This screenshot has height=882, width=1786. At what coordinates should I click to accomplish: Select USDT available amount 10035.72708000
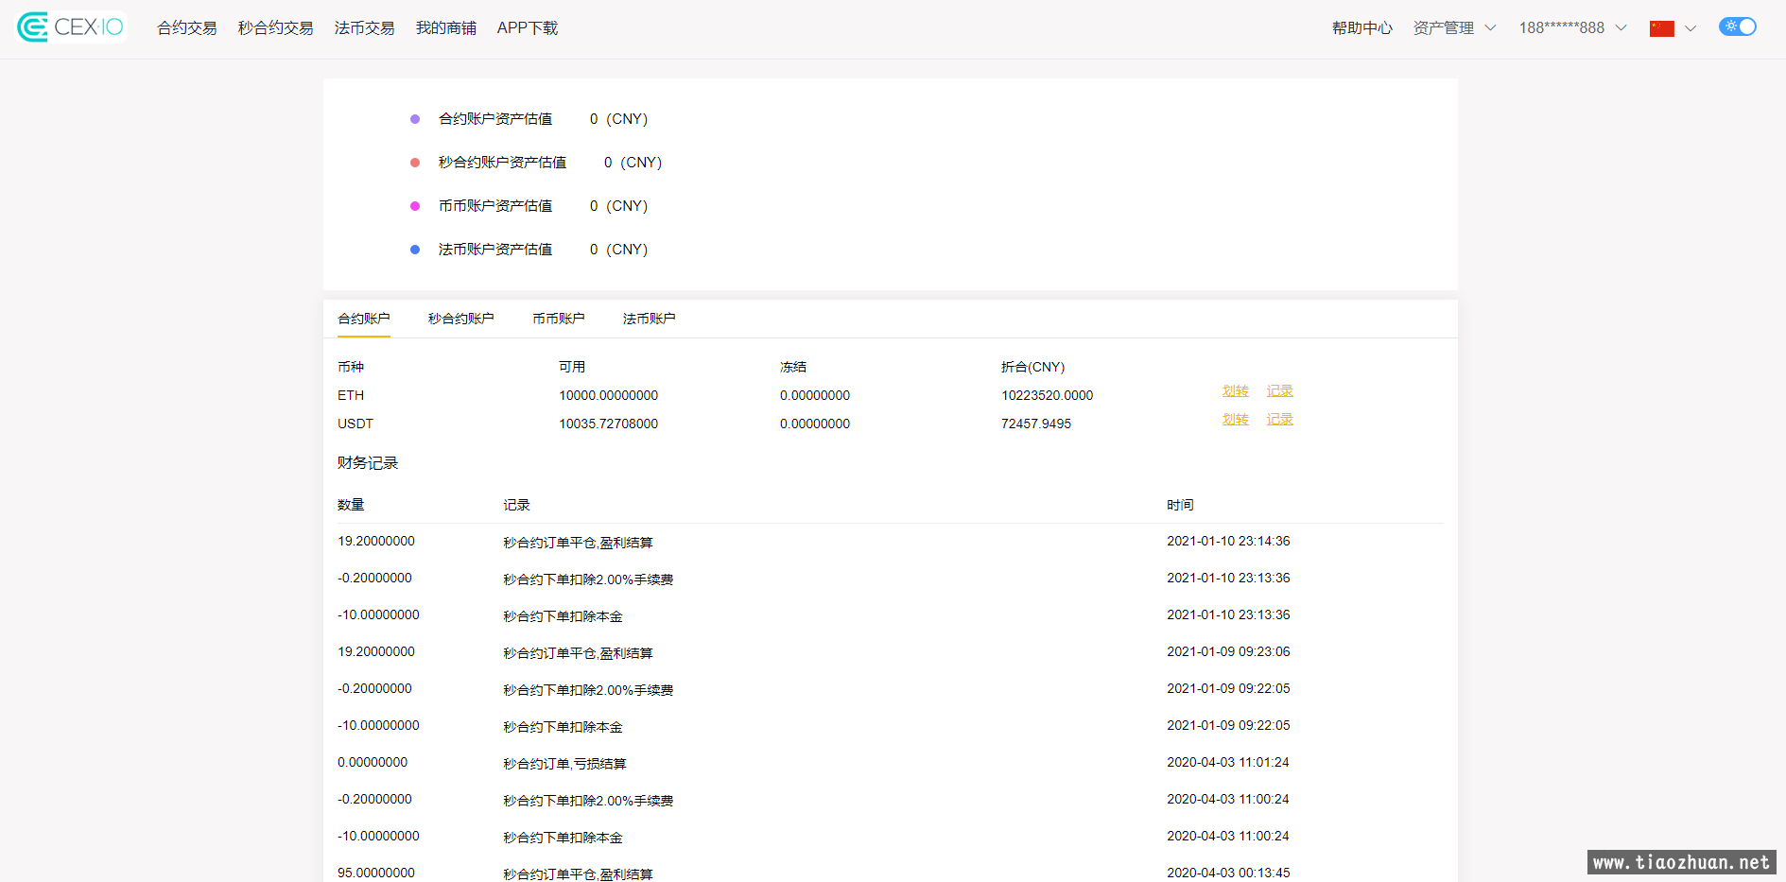point(609,424)
